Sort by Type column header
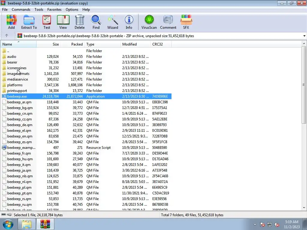This screenshot has width=307, height=230. point(103,44)
